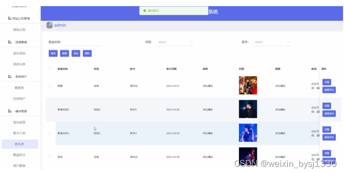Click the 歌曲名称3 cell text
The width and height of the screenshot is (344, 173).
[x=63, y=133]
